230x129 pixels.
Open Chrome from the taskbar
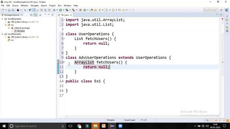point(79,126)
